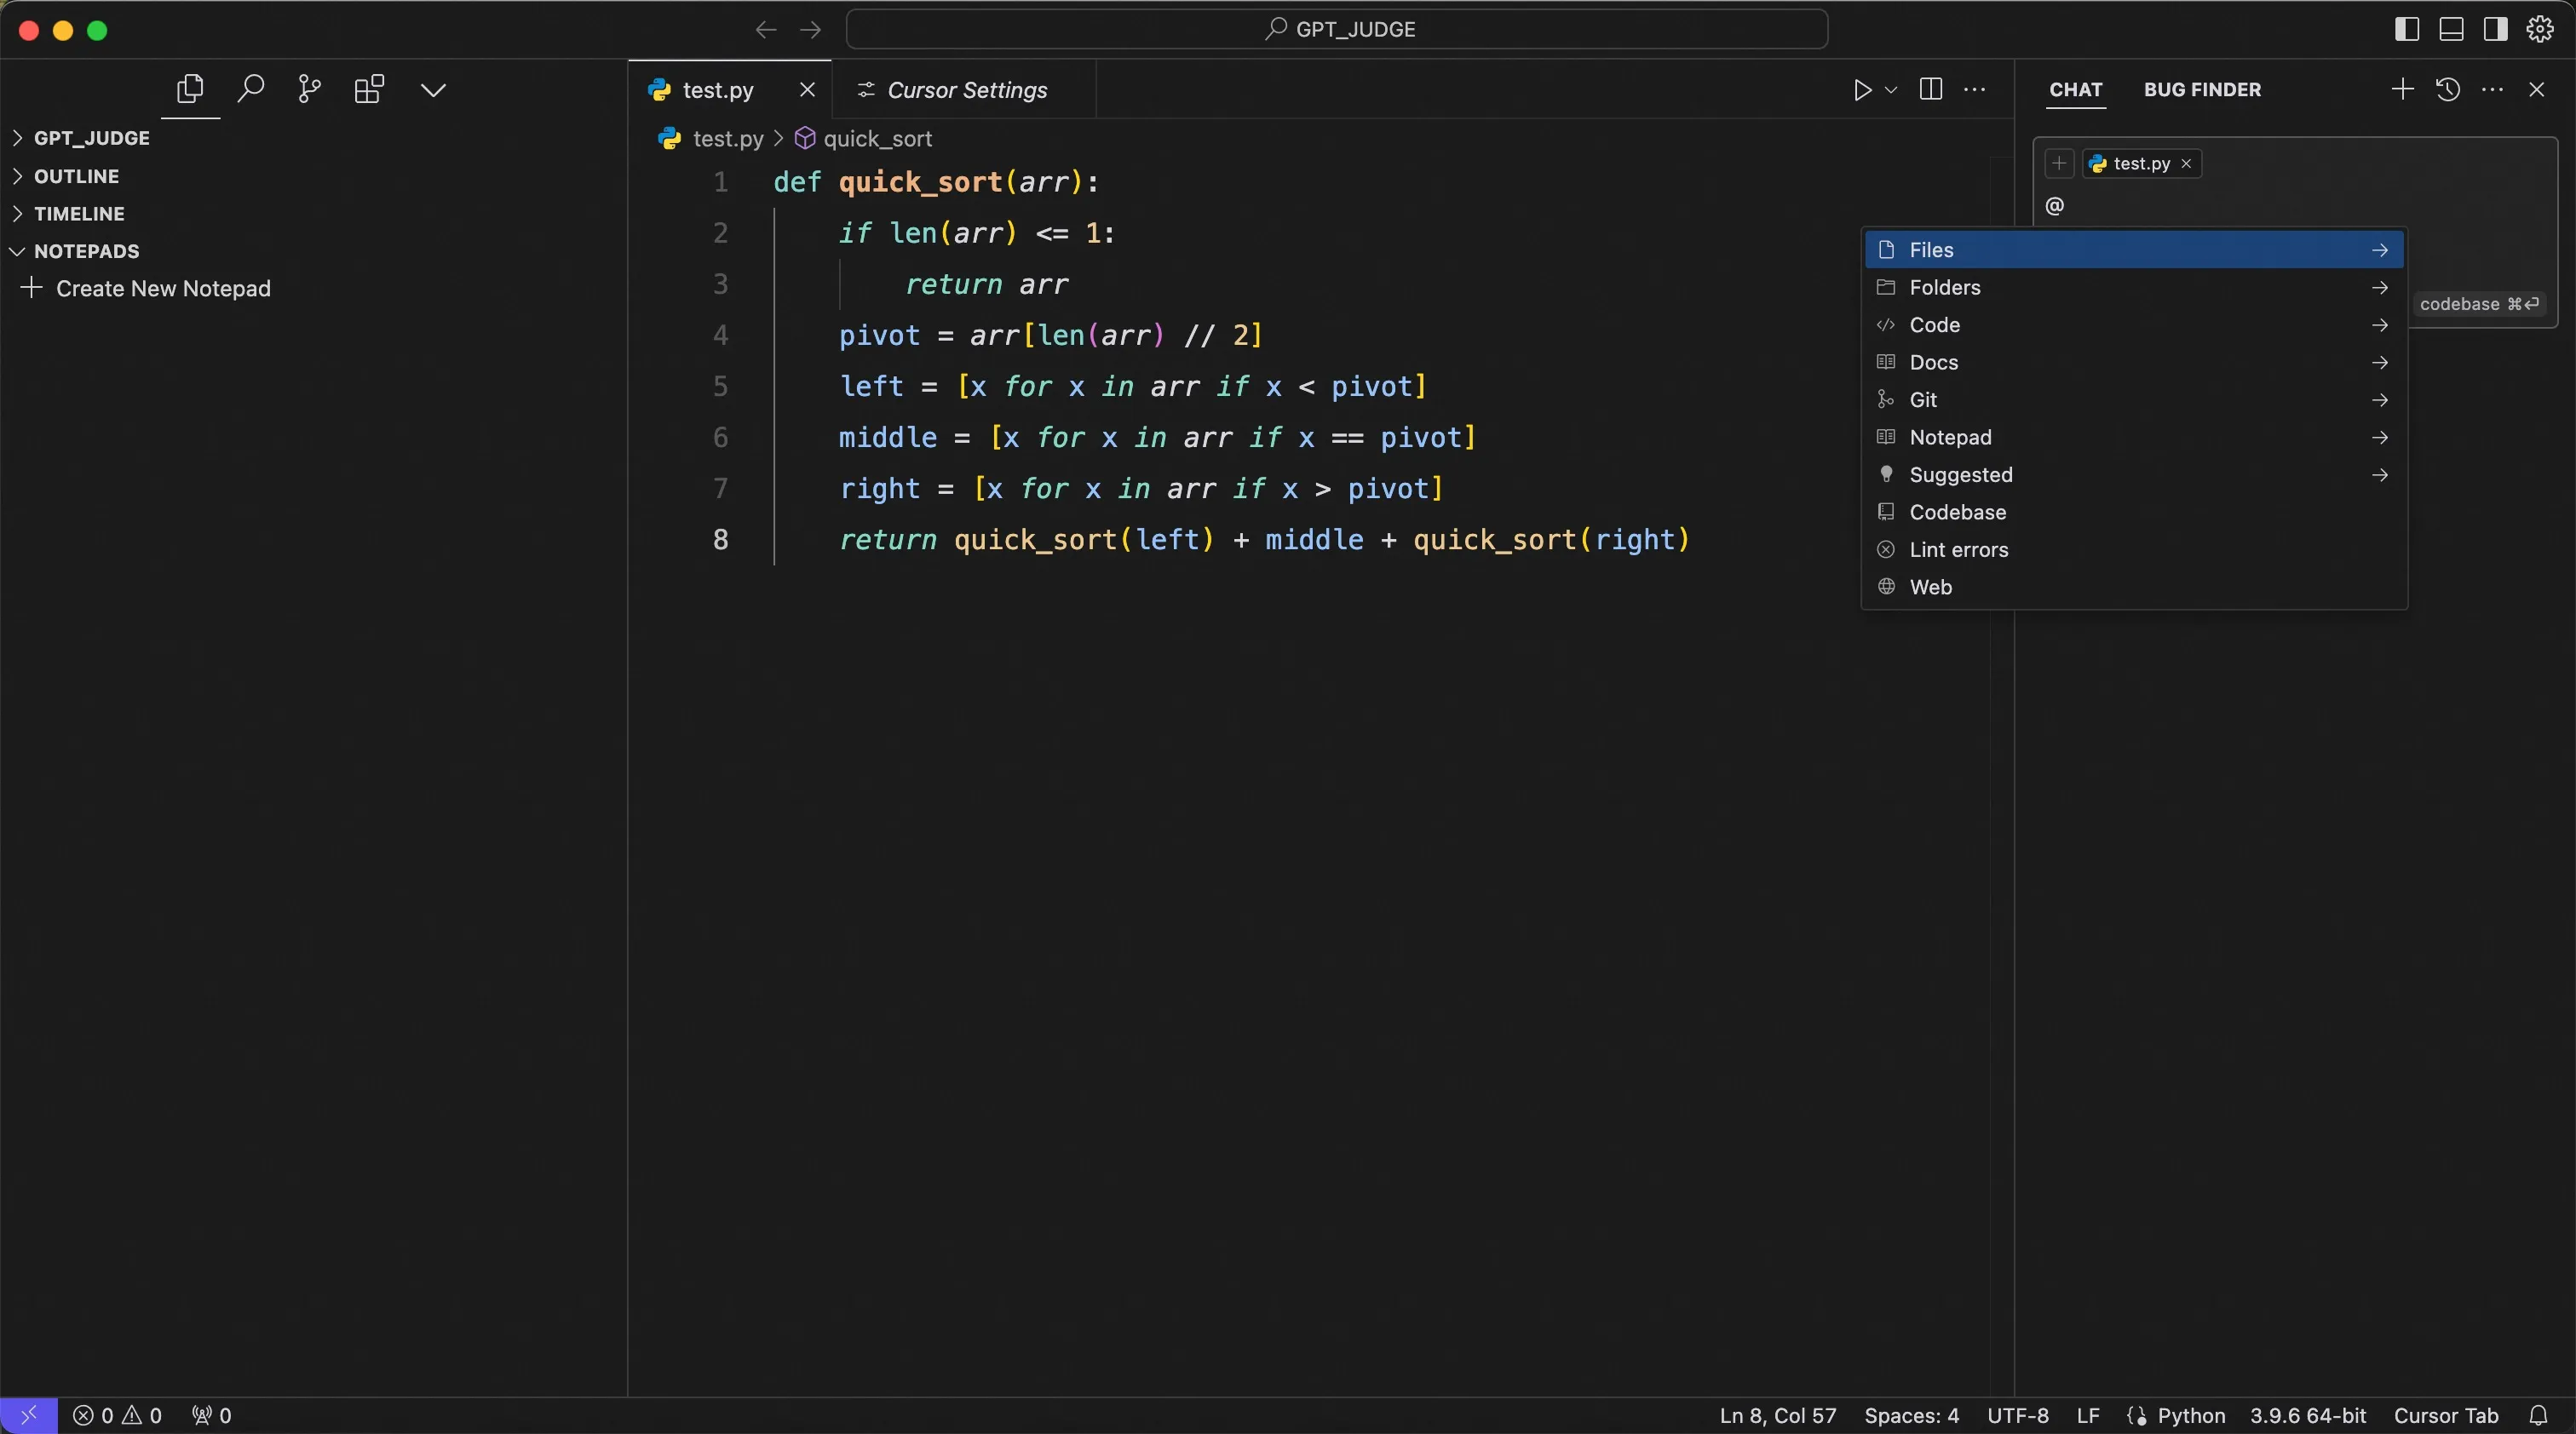This screenshot has height=1434, width=2576.
Task: Click the GPT_JUDGE command search bar
Action: tap(1337, 29)
